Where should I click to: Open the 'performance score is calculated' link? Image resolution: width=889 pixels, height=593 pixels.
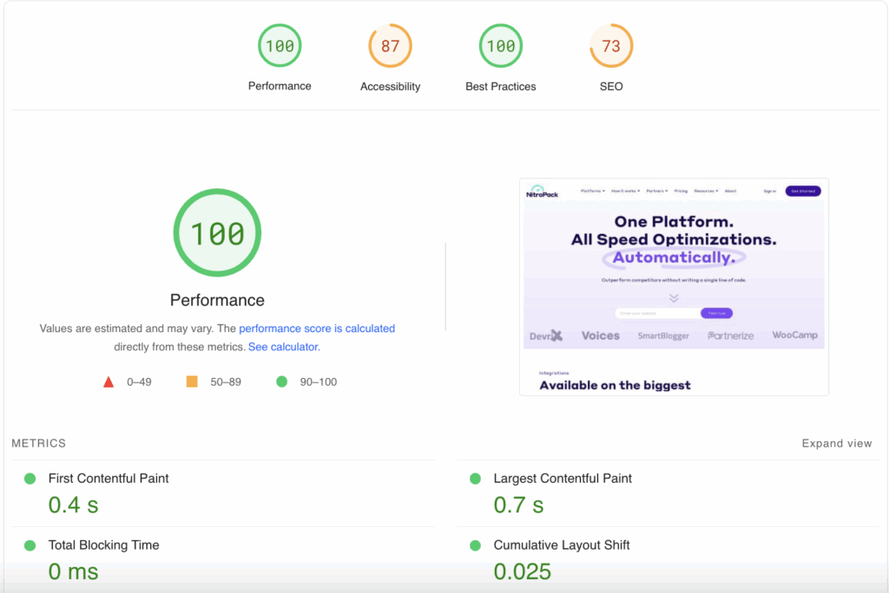click(x=317, y=329)
